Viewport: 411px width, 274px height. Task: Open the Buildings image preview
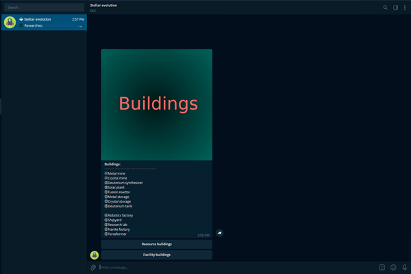[x=157, y=104]
